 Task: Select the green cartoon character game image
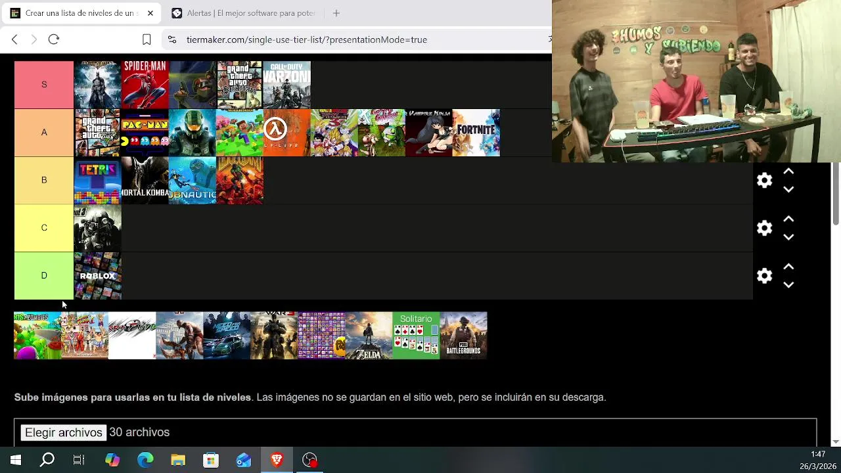(x=382, y=133)
